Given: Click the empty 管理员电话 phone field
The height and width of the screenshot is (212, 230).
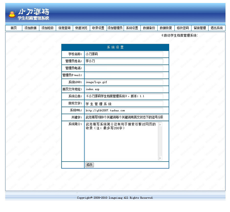Looking at the screenshot, I should 124,68.
